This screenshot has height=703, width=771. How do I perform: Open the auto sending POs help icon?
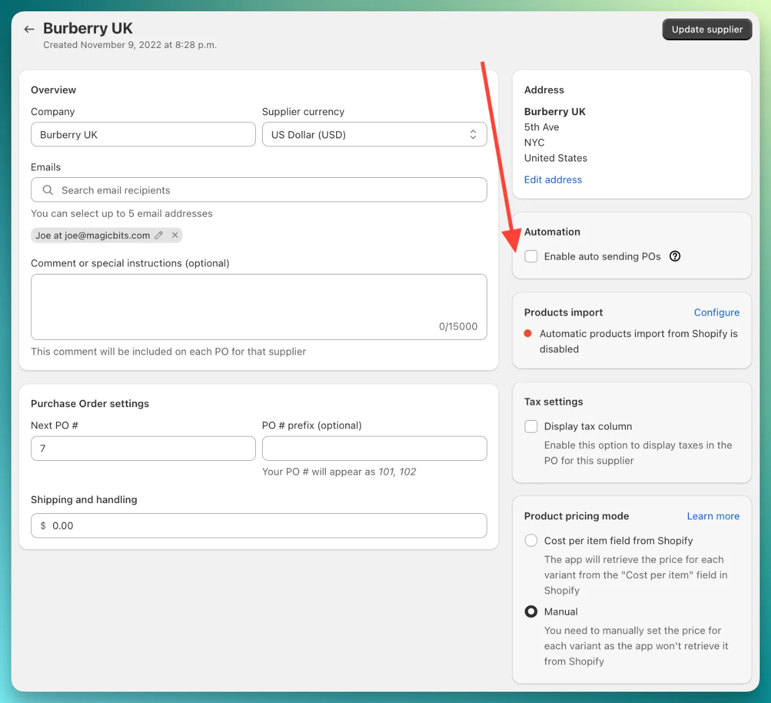click(x=675, y=256)
